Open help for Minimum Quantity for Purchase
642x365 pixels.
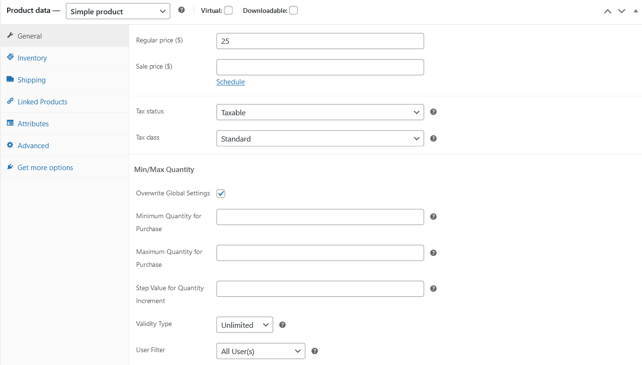point(433,216)
